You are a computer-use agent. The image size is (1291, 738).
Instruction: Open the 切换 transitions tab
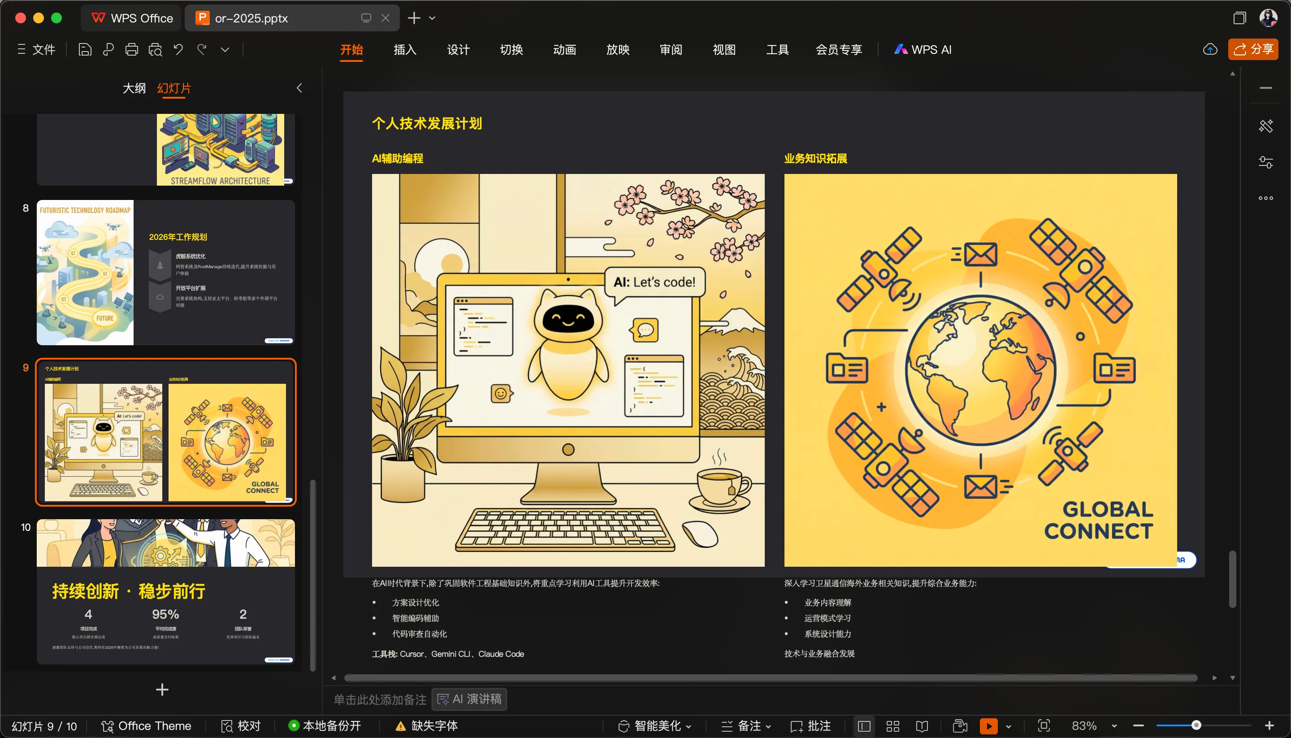(511, 49)
